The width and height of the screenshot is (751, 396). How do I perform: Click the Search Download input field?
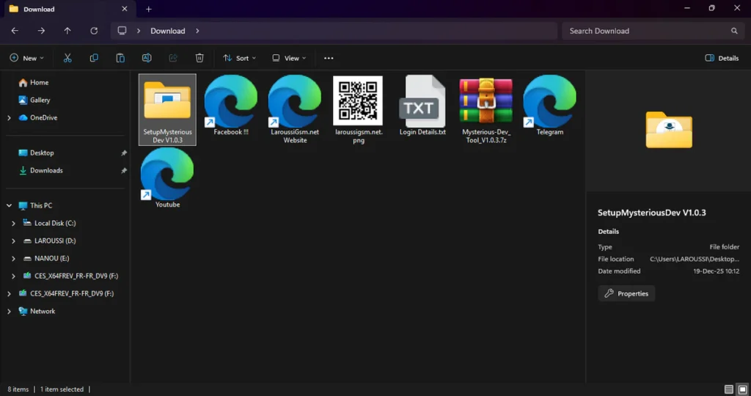tap(645, 31)
